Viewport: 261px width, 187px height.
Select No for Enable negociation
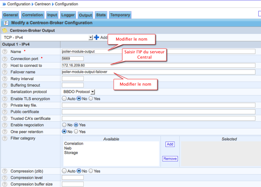[x=64, y=125]
